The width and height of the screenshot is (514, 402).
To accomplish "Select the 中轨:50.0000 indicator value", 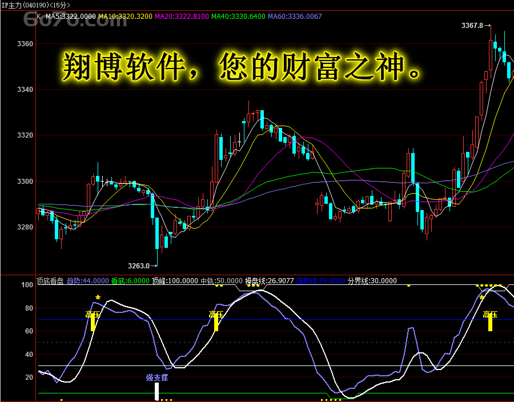I will 221,281.
